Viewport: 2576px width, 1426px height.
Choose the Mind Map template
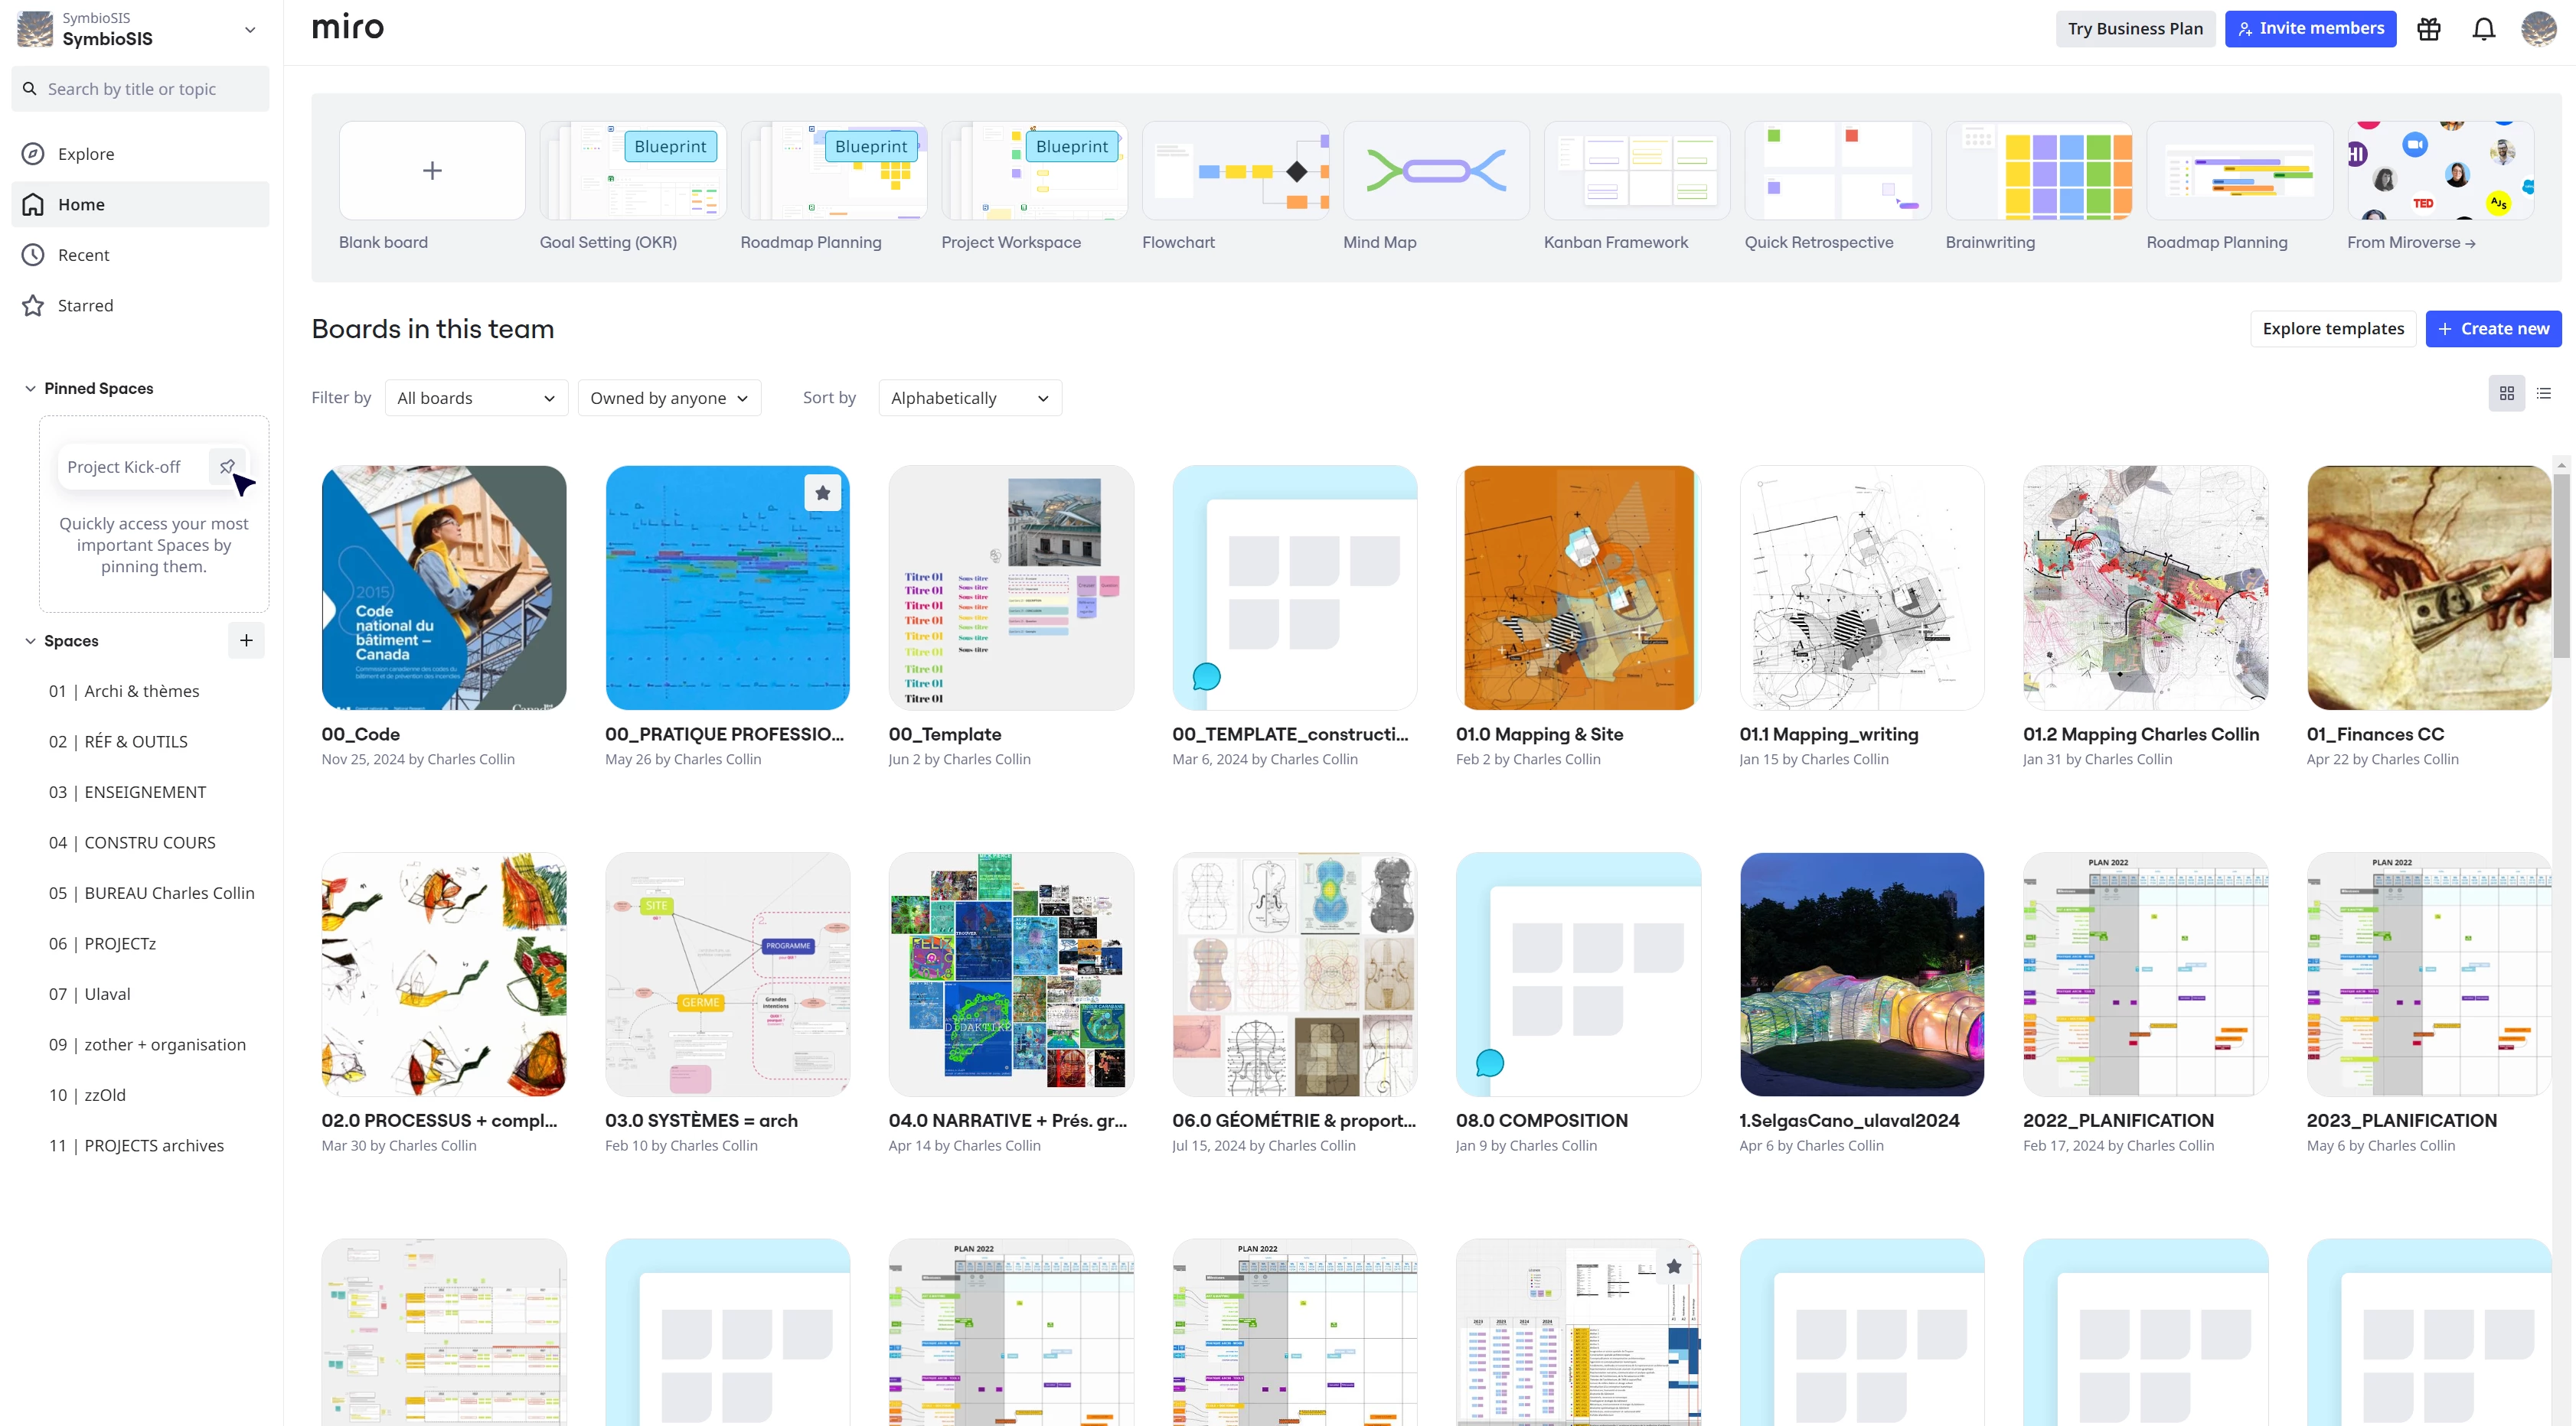pos(1436,171)
